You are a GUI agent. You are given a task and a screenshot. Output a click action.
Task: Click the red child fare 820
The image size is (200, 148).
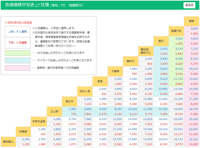pos(104,94)
